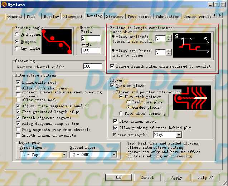Open First layer dropdown
The image size is (228, 186).
click(x=64, y=155)
